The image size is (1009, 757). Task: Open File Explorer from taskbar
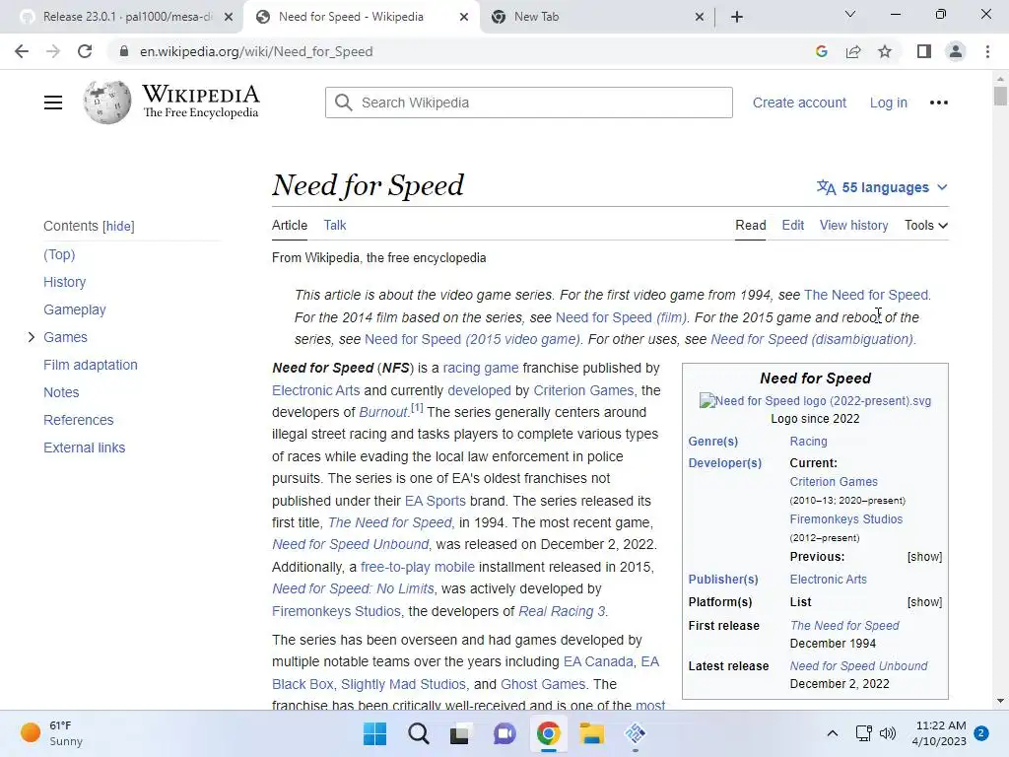(591, 733)
